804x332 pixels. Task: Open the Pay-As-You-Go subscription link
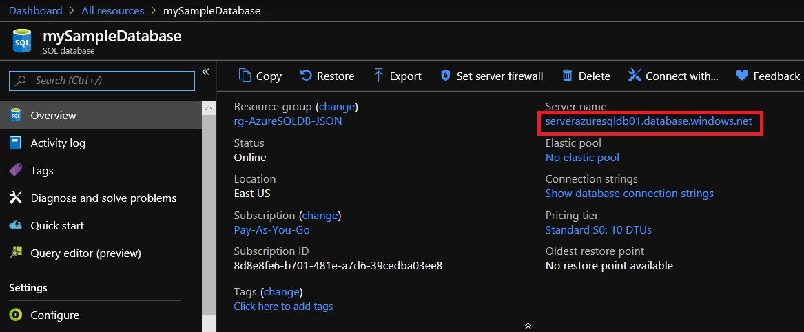[271, 230]
